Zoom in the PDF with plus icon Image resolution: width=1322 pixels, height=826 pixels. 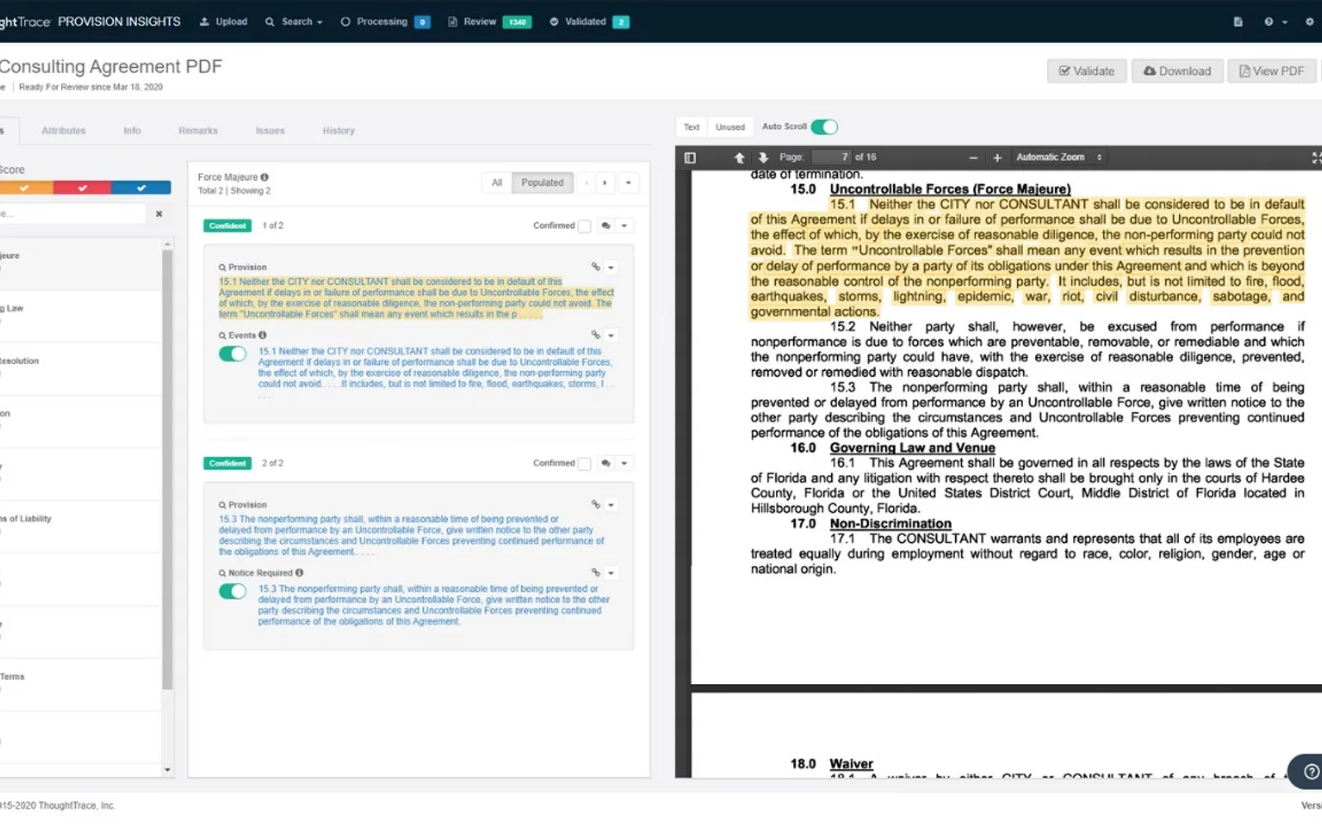point(997,157)
